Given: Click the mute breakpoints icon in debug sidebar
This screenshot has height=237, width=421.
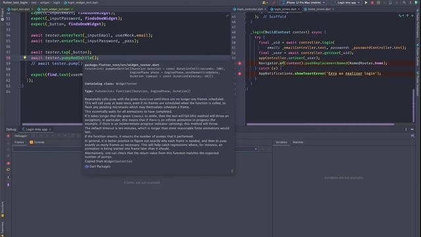Looking at the screenshot, I should click(9, 170).
